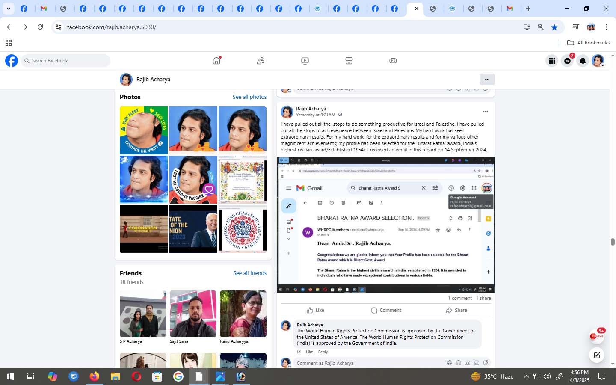Insert emoji in comment box

459,363
